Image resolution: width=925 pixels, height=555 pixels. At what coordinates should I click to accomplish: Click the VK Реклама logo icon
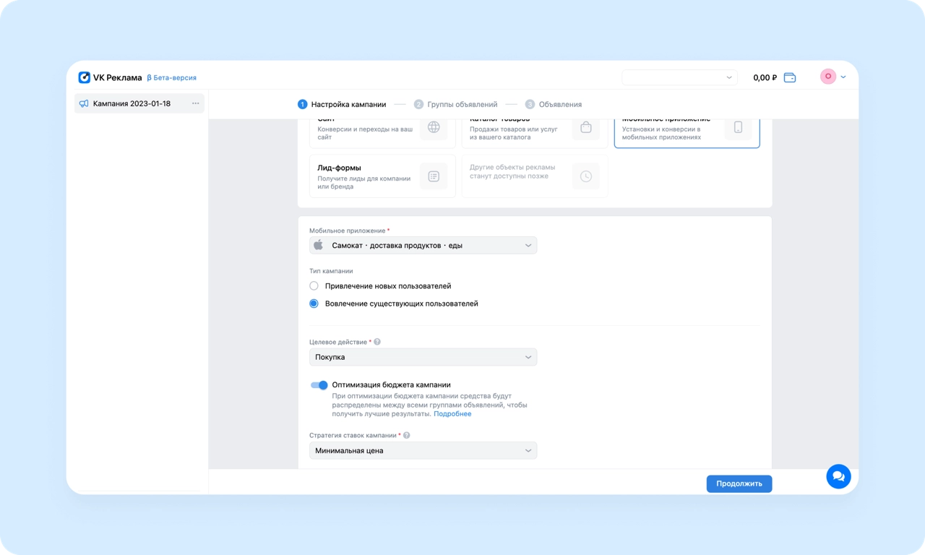pos(85,77)
